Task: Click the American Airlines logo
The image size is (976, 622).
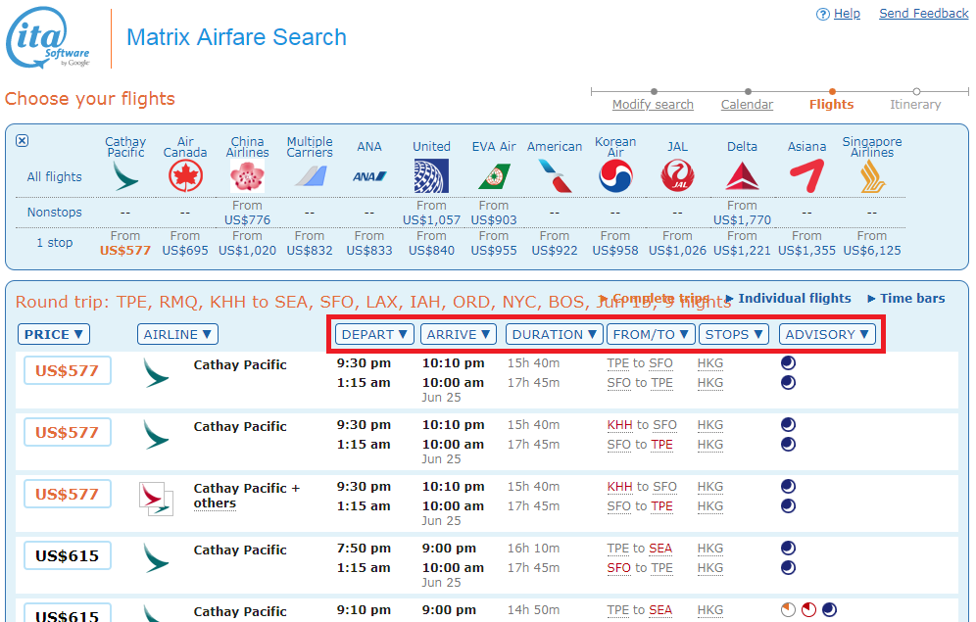Action: point(555,176)
